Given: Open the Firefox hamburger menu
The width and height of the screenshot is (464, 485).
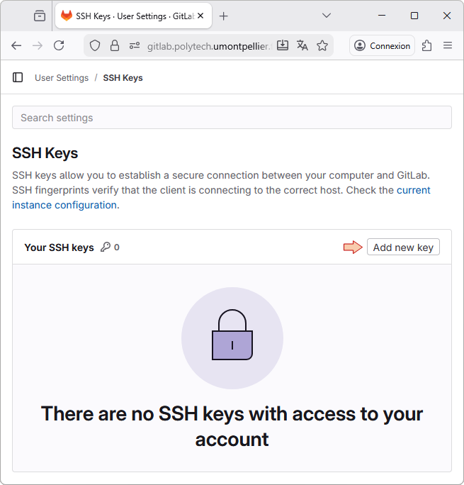Looking at the screenshot, I should [448, 45].
